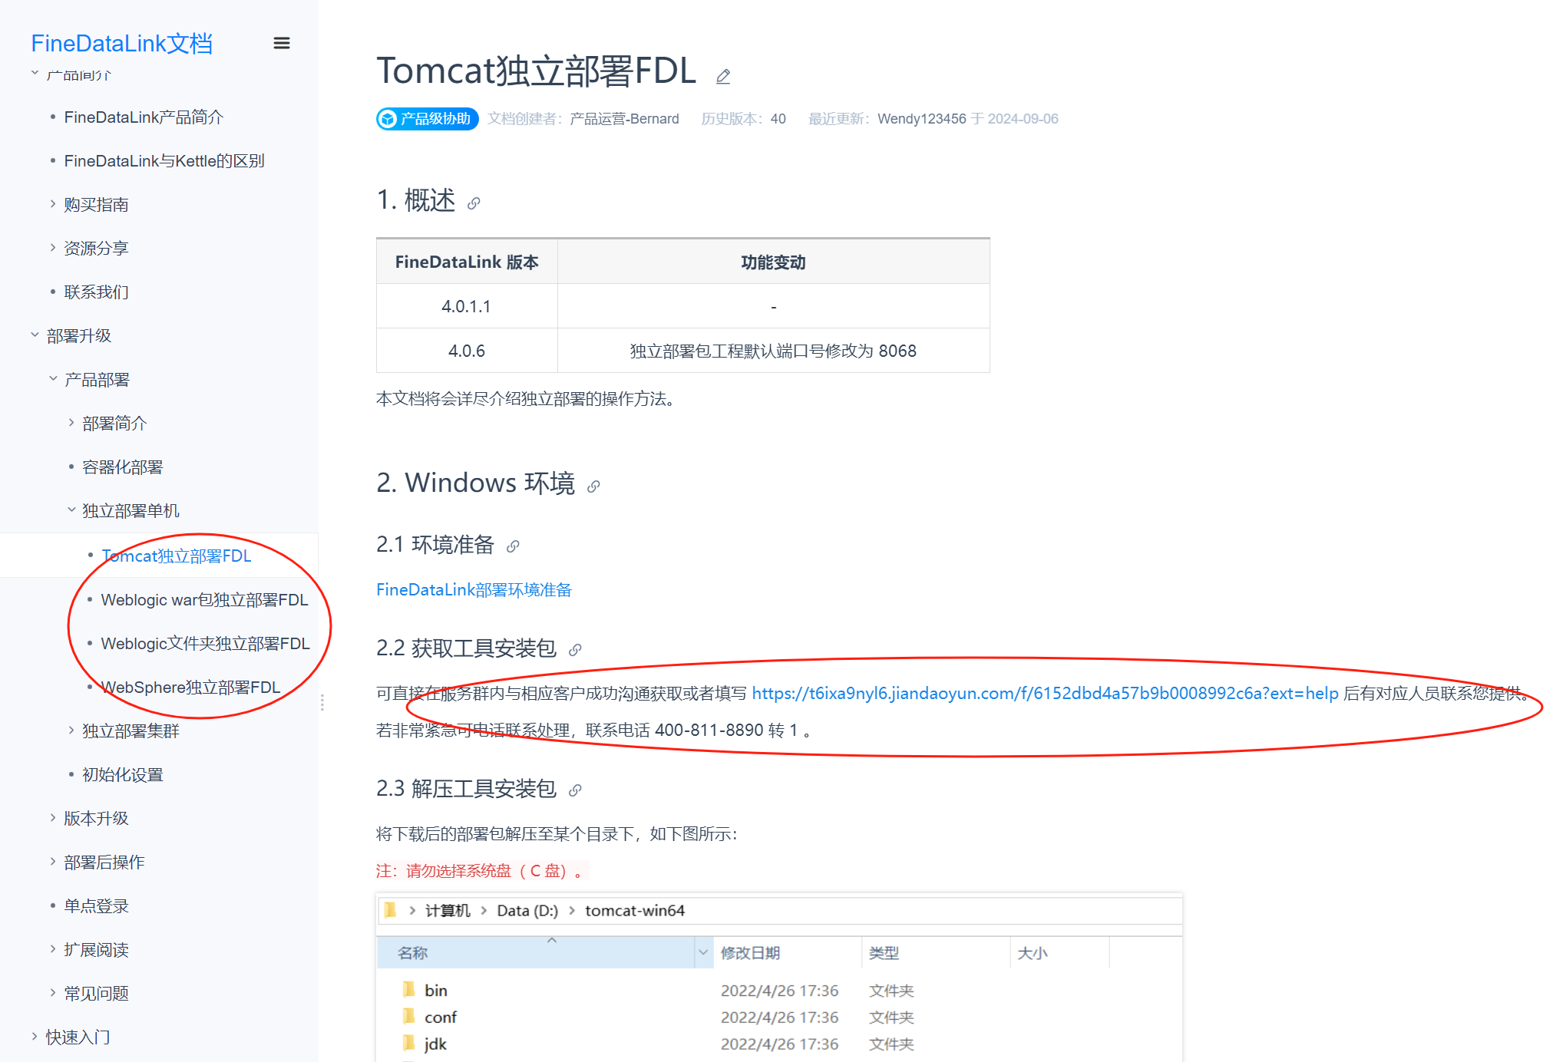This screenshot has height=1062, width=1550.
Task: Expand the 快速入门 sidebar section
Action: [x=78, y=1037]
